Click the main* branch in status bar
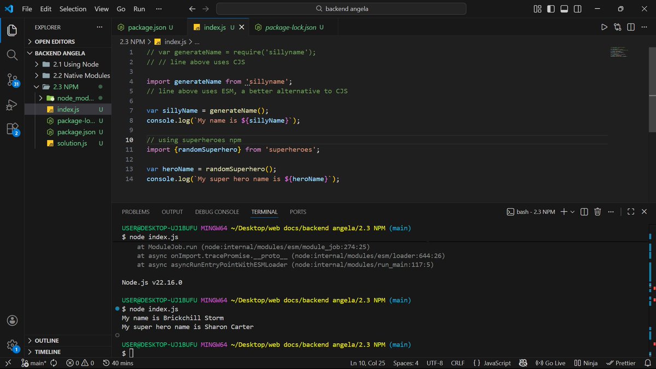This screenshot has height=369, width=656. coord(34,363)
